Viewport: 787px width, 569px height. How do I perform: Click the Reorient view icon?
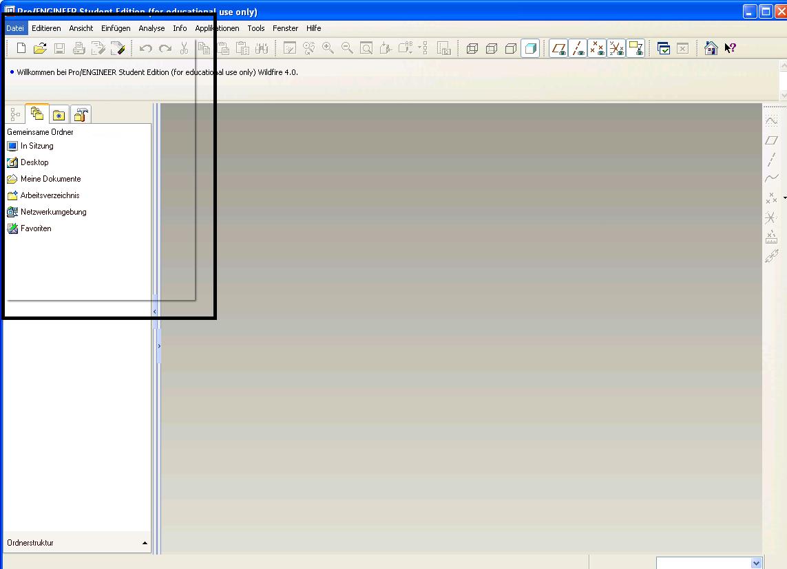pyautogui.click(x=386, y=49)
